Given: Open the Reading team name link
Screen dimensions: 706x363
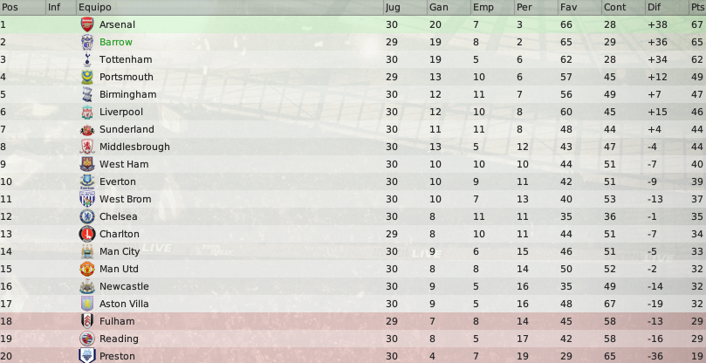Looking at the screenshot, I should tap(119, 339).
